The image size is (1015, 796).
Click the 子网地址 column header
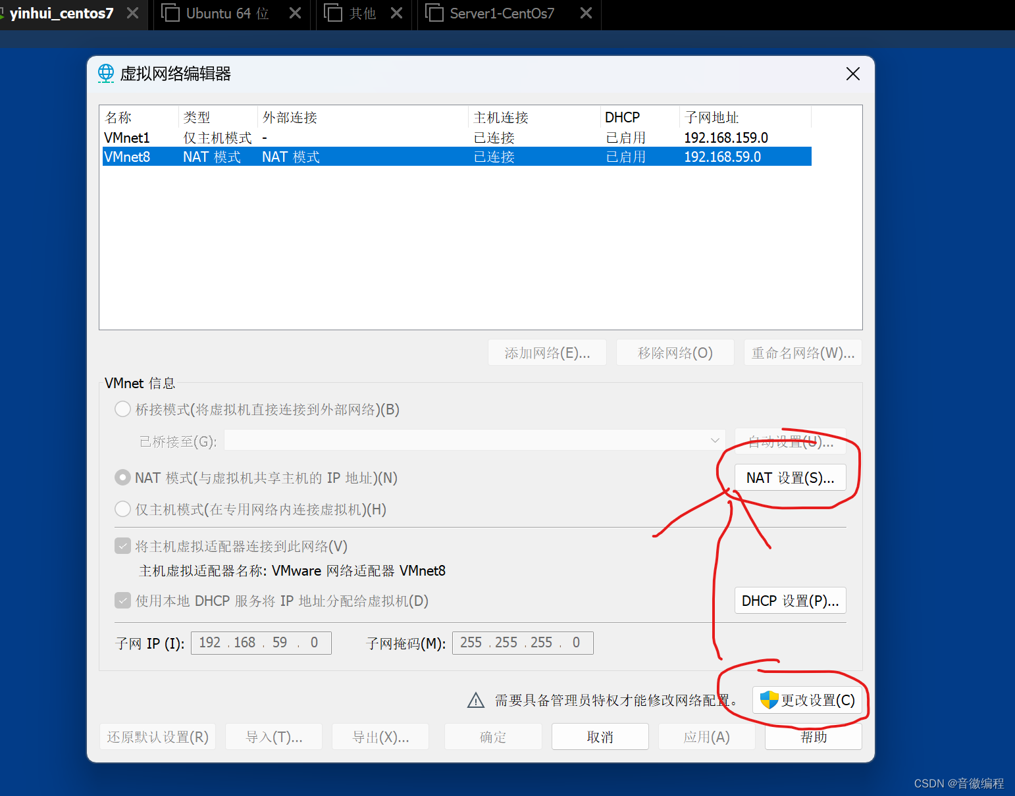click(x=745, y=117)
